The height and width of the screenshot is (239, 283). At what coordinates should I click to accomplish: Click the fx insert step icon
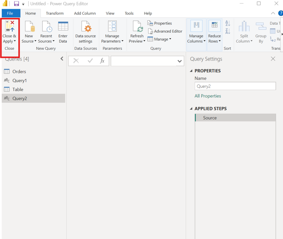(x=102, y=61)
